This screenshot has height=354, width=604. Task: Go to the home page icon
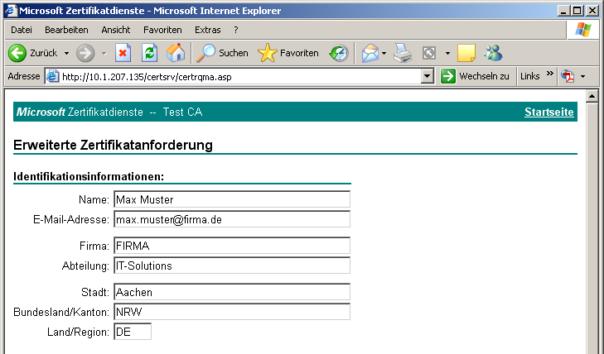pos(176,53)
